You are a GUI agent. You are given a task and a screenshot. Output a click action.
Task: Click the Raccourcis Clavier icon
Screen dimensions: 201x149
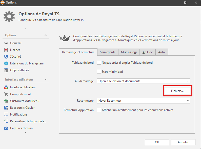(6, 108)
